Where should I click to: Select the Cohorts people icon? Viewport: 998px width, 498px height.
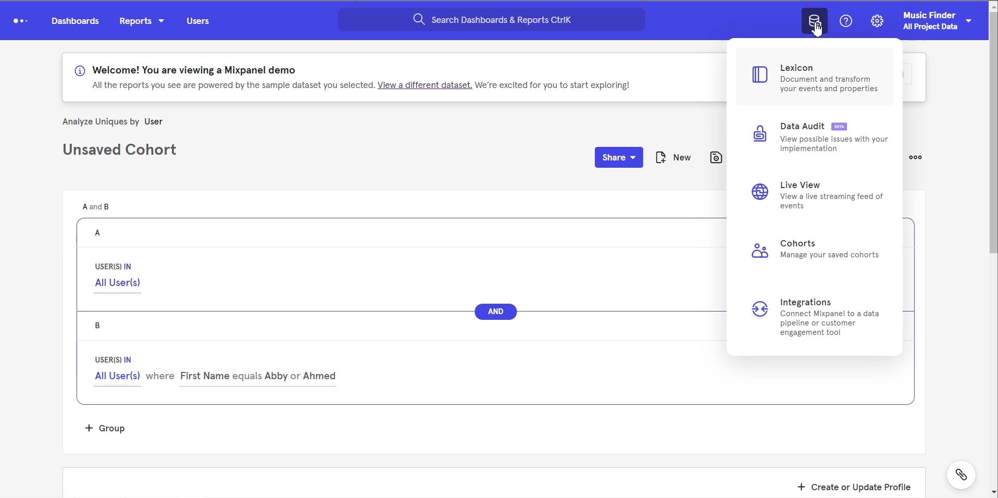tap(759, 251)
